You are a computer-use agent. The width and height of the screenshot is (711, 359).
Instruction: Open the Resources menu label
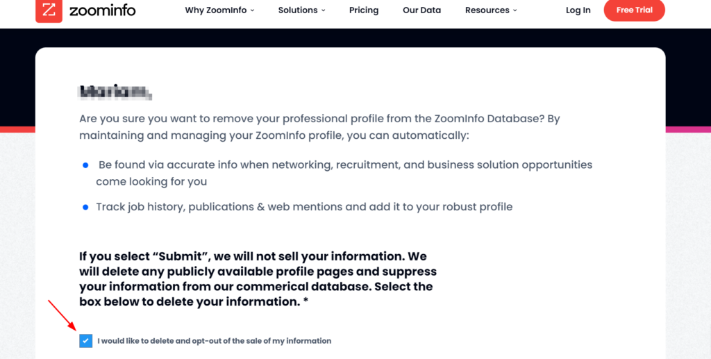487,10
